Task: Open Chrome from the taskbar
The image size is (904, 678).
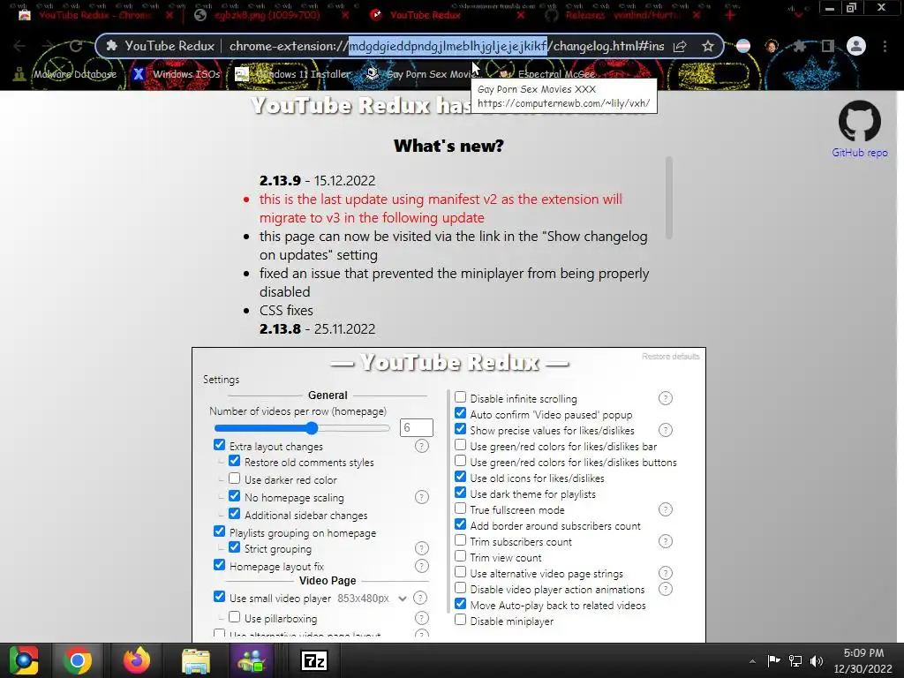Action: point(78,660)
